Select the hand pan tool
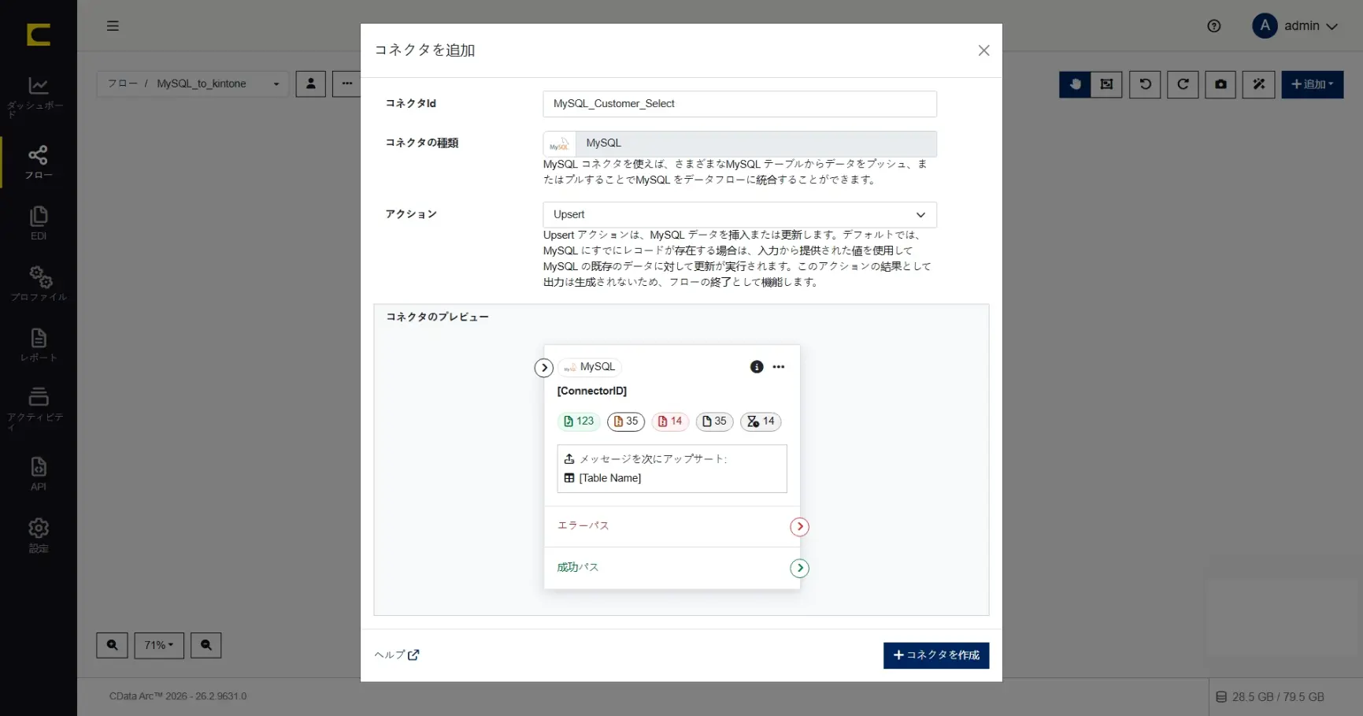This screenshot has width=1363, height=716. [x=1075, y=84]
